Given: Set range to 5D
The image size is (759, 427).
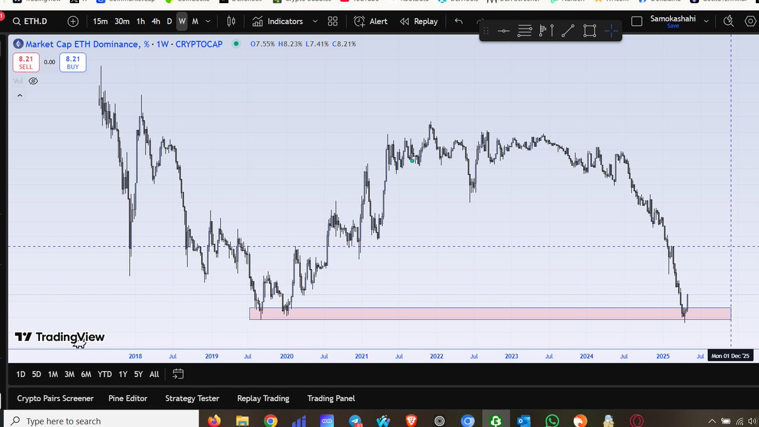Looking at the screenshot, I should (37, 374).
